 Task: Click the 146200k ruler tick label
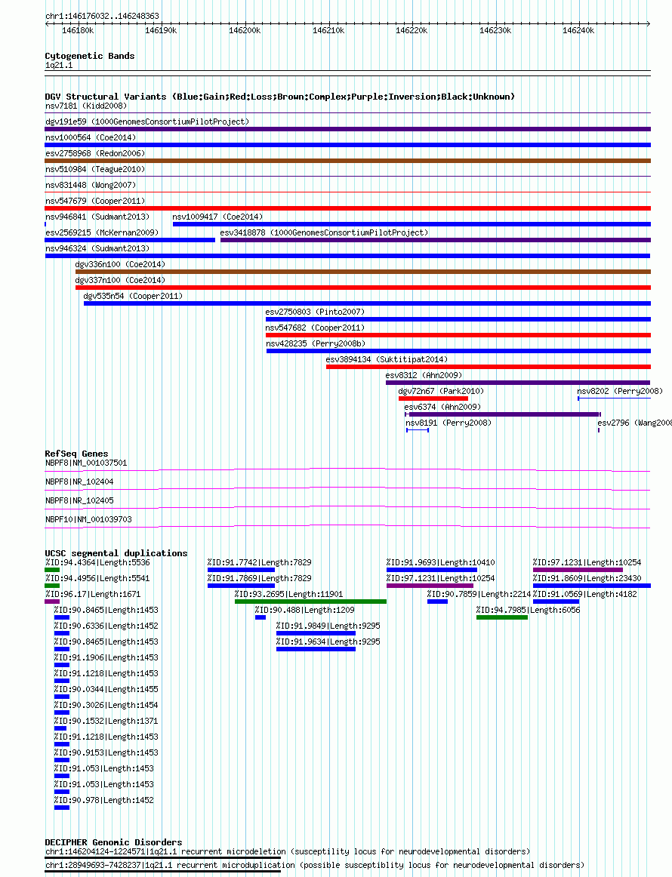245,30
